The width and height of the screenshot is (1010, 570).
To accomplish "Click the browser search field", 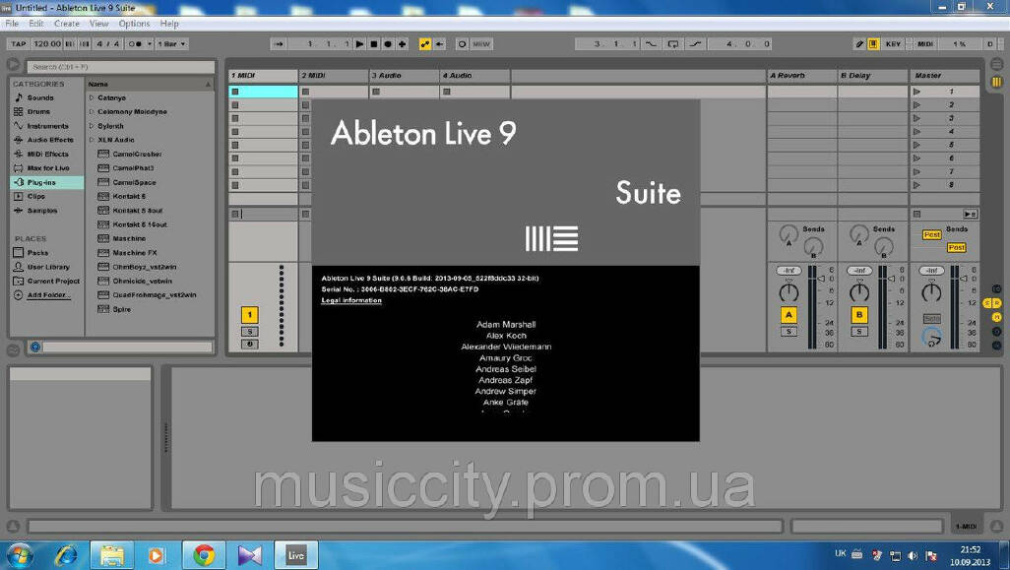I will (120, 66).
